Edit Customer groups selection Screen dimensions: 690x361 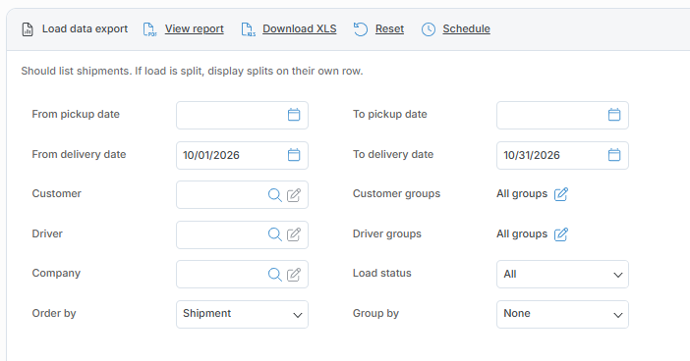(561, 194)
